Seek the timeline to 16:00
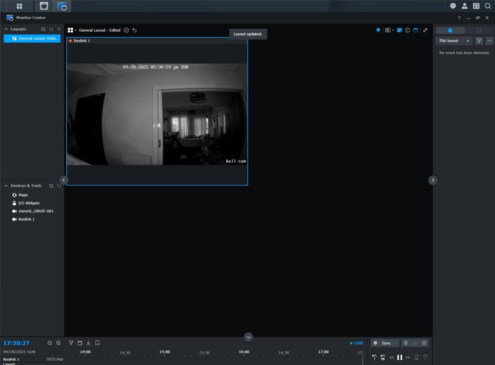The width and height of the screenshot is (495, 365). tap(244, 352)
